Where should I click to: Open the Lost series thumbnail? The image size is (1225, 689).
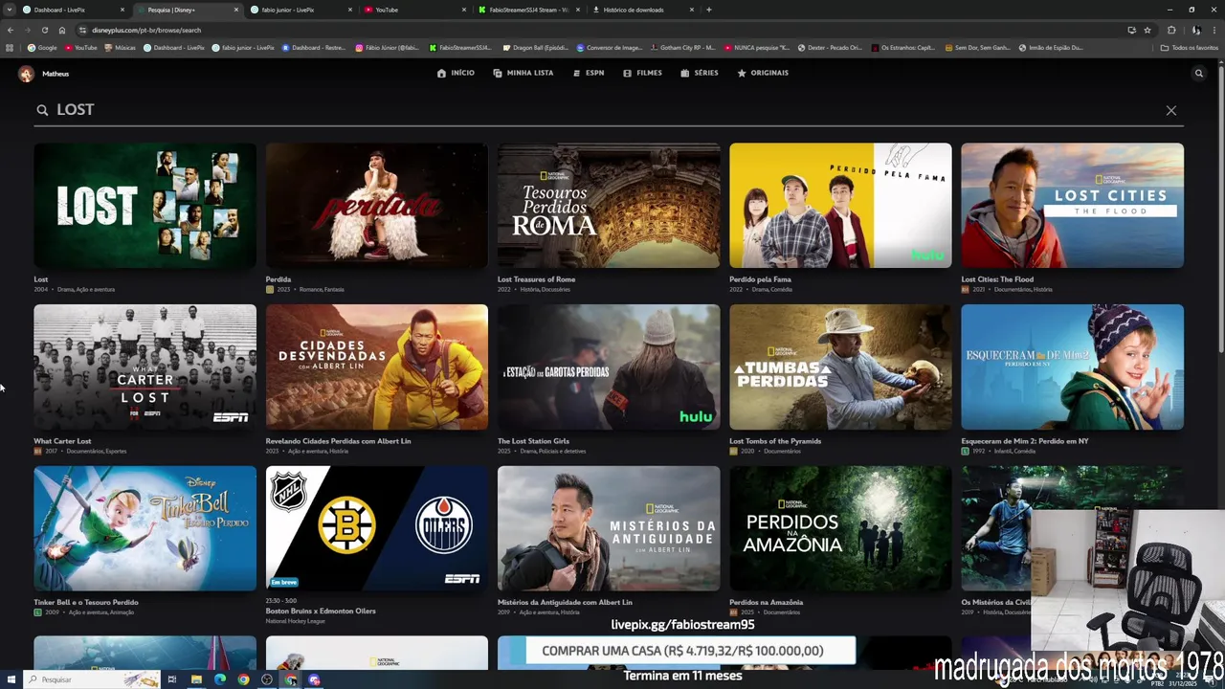point(145,206)
